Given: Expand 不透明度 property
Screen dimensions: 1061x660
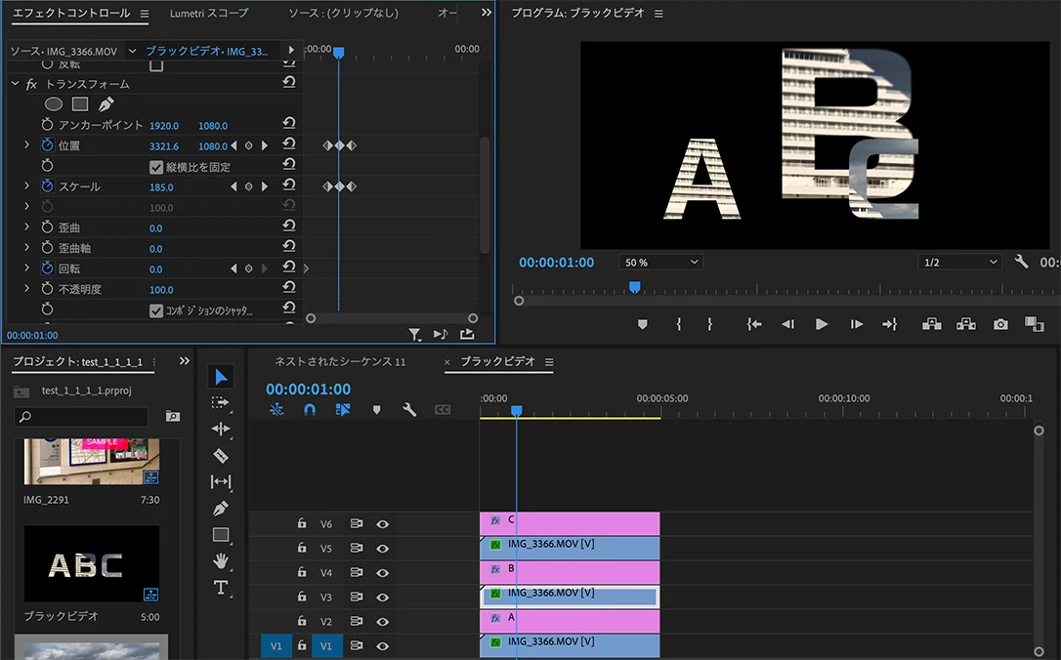Looking at the screenshot, I should coord(26,288).
